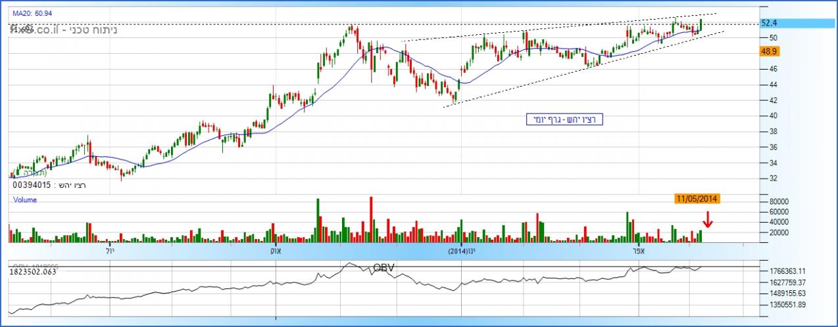Image resolution: width=838 pixels, height=327 pixels.
Task: Select the Volume panel label
Action: point(25,200)
